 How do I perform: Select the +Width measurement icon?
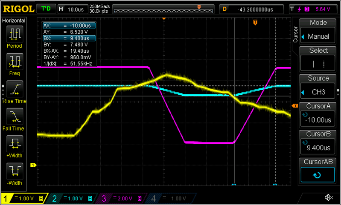tap(14, 144)
